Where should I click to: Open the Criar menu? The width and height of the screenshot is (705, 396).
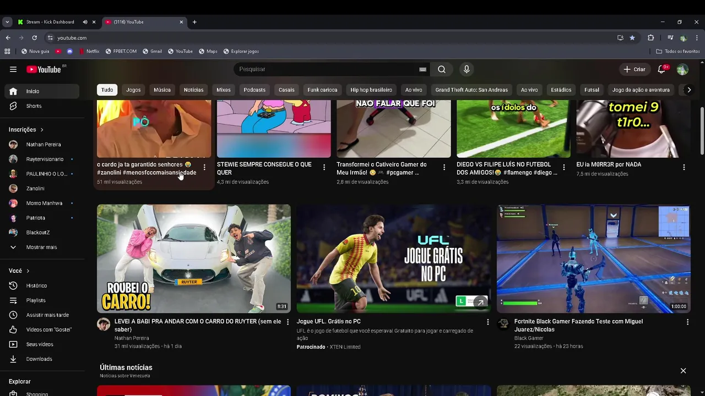[x=634, y=69]
